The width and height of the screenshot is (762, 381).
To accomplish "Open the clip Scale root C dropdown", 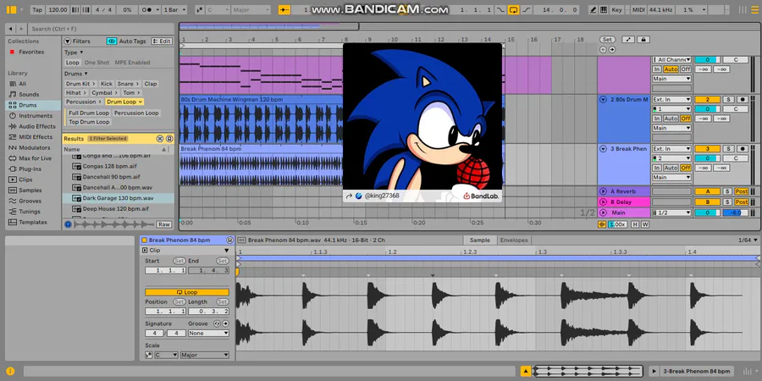I will click(166, 356).
